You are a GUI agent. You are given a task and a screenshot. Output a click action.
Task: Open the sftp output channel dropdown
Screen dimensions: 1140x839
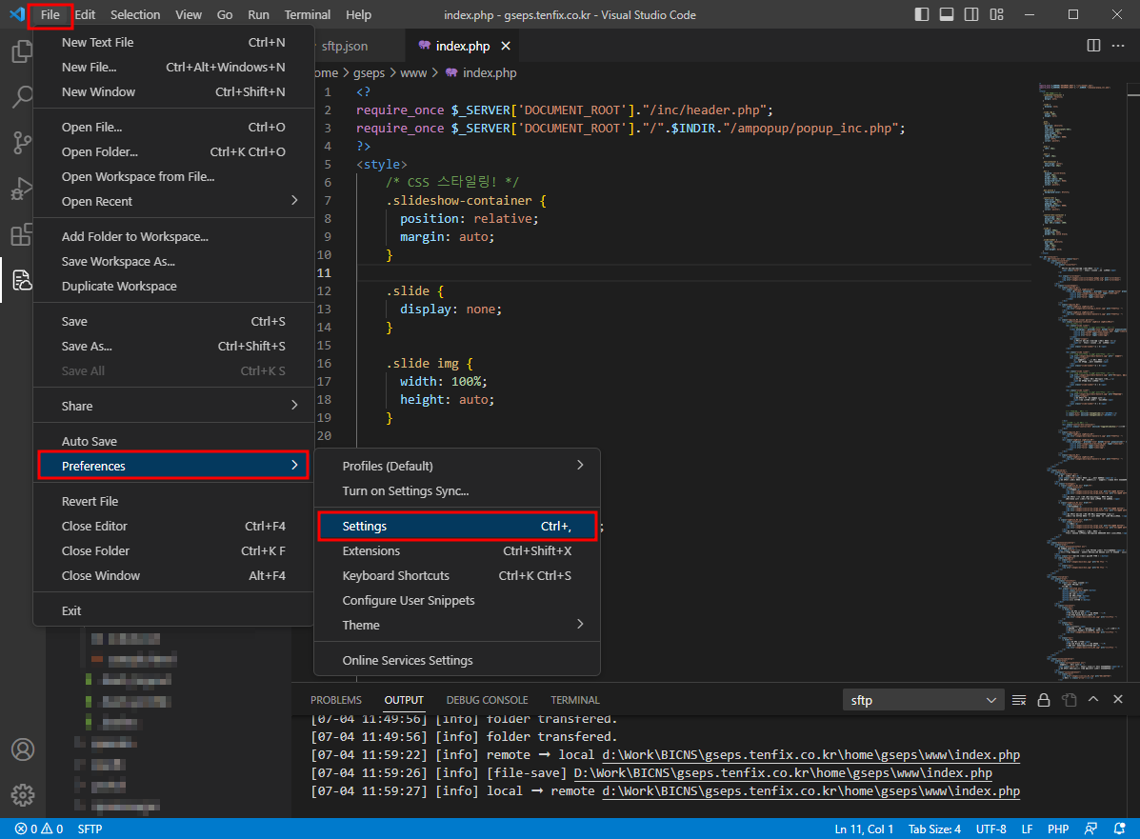pyautogui.click(x=924, y=700)
